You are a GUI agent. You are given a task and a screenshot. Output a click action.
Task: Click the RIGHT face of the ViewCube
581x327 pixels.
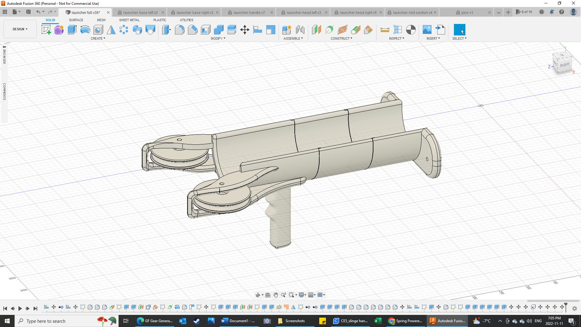564,65
